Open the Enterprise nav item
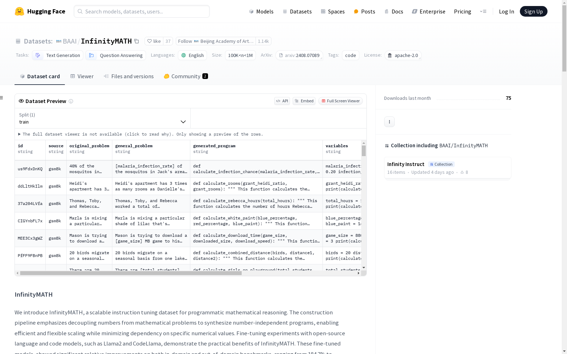567x354 pixels. tap(428, 11)
